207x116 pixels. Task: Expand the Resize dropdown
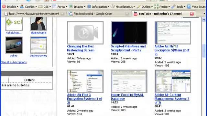point(169,7)
